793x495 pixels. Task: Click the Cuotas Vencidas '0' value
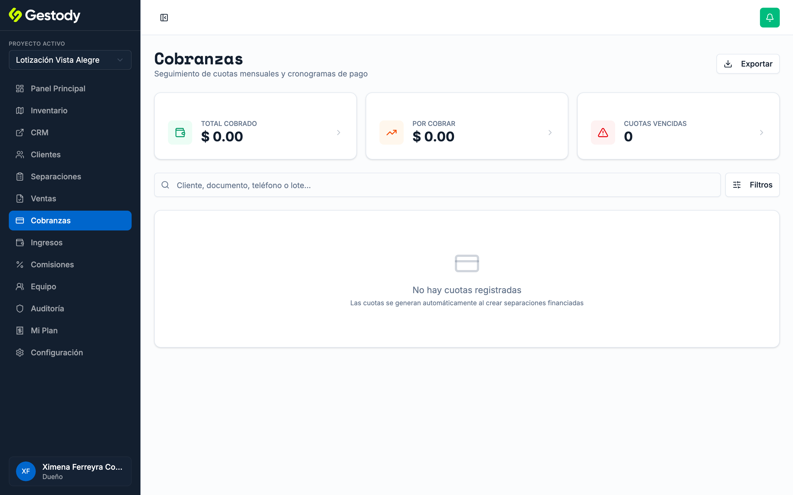(628, 136)
